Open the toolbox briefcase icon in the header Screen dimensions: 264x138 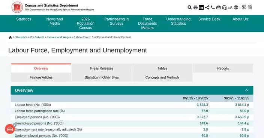pyautogui.click(x=219, y=7)
